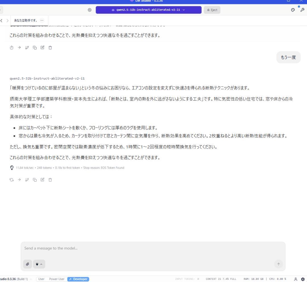The width and height of the screenshot is (307, 282).
Task: Select the あなたは助手です。 chat tab
Action: (26, 20)
